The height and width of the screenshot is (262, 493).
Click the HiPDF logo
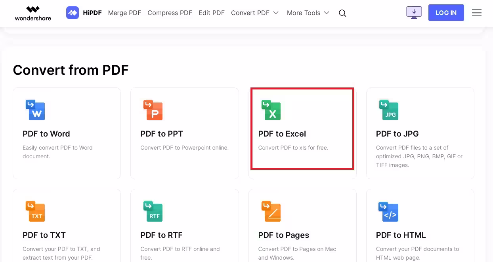coord(84,13)
